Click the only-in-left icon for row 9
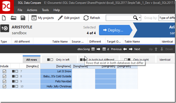176x103 pixels. (15, 81)
